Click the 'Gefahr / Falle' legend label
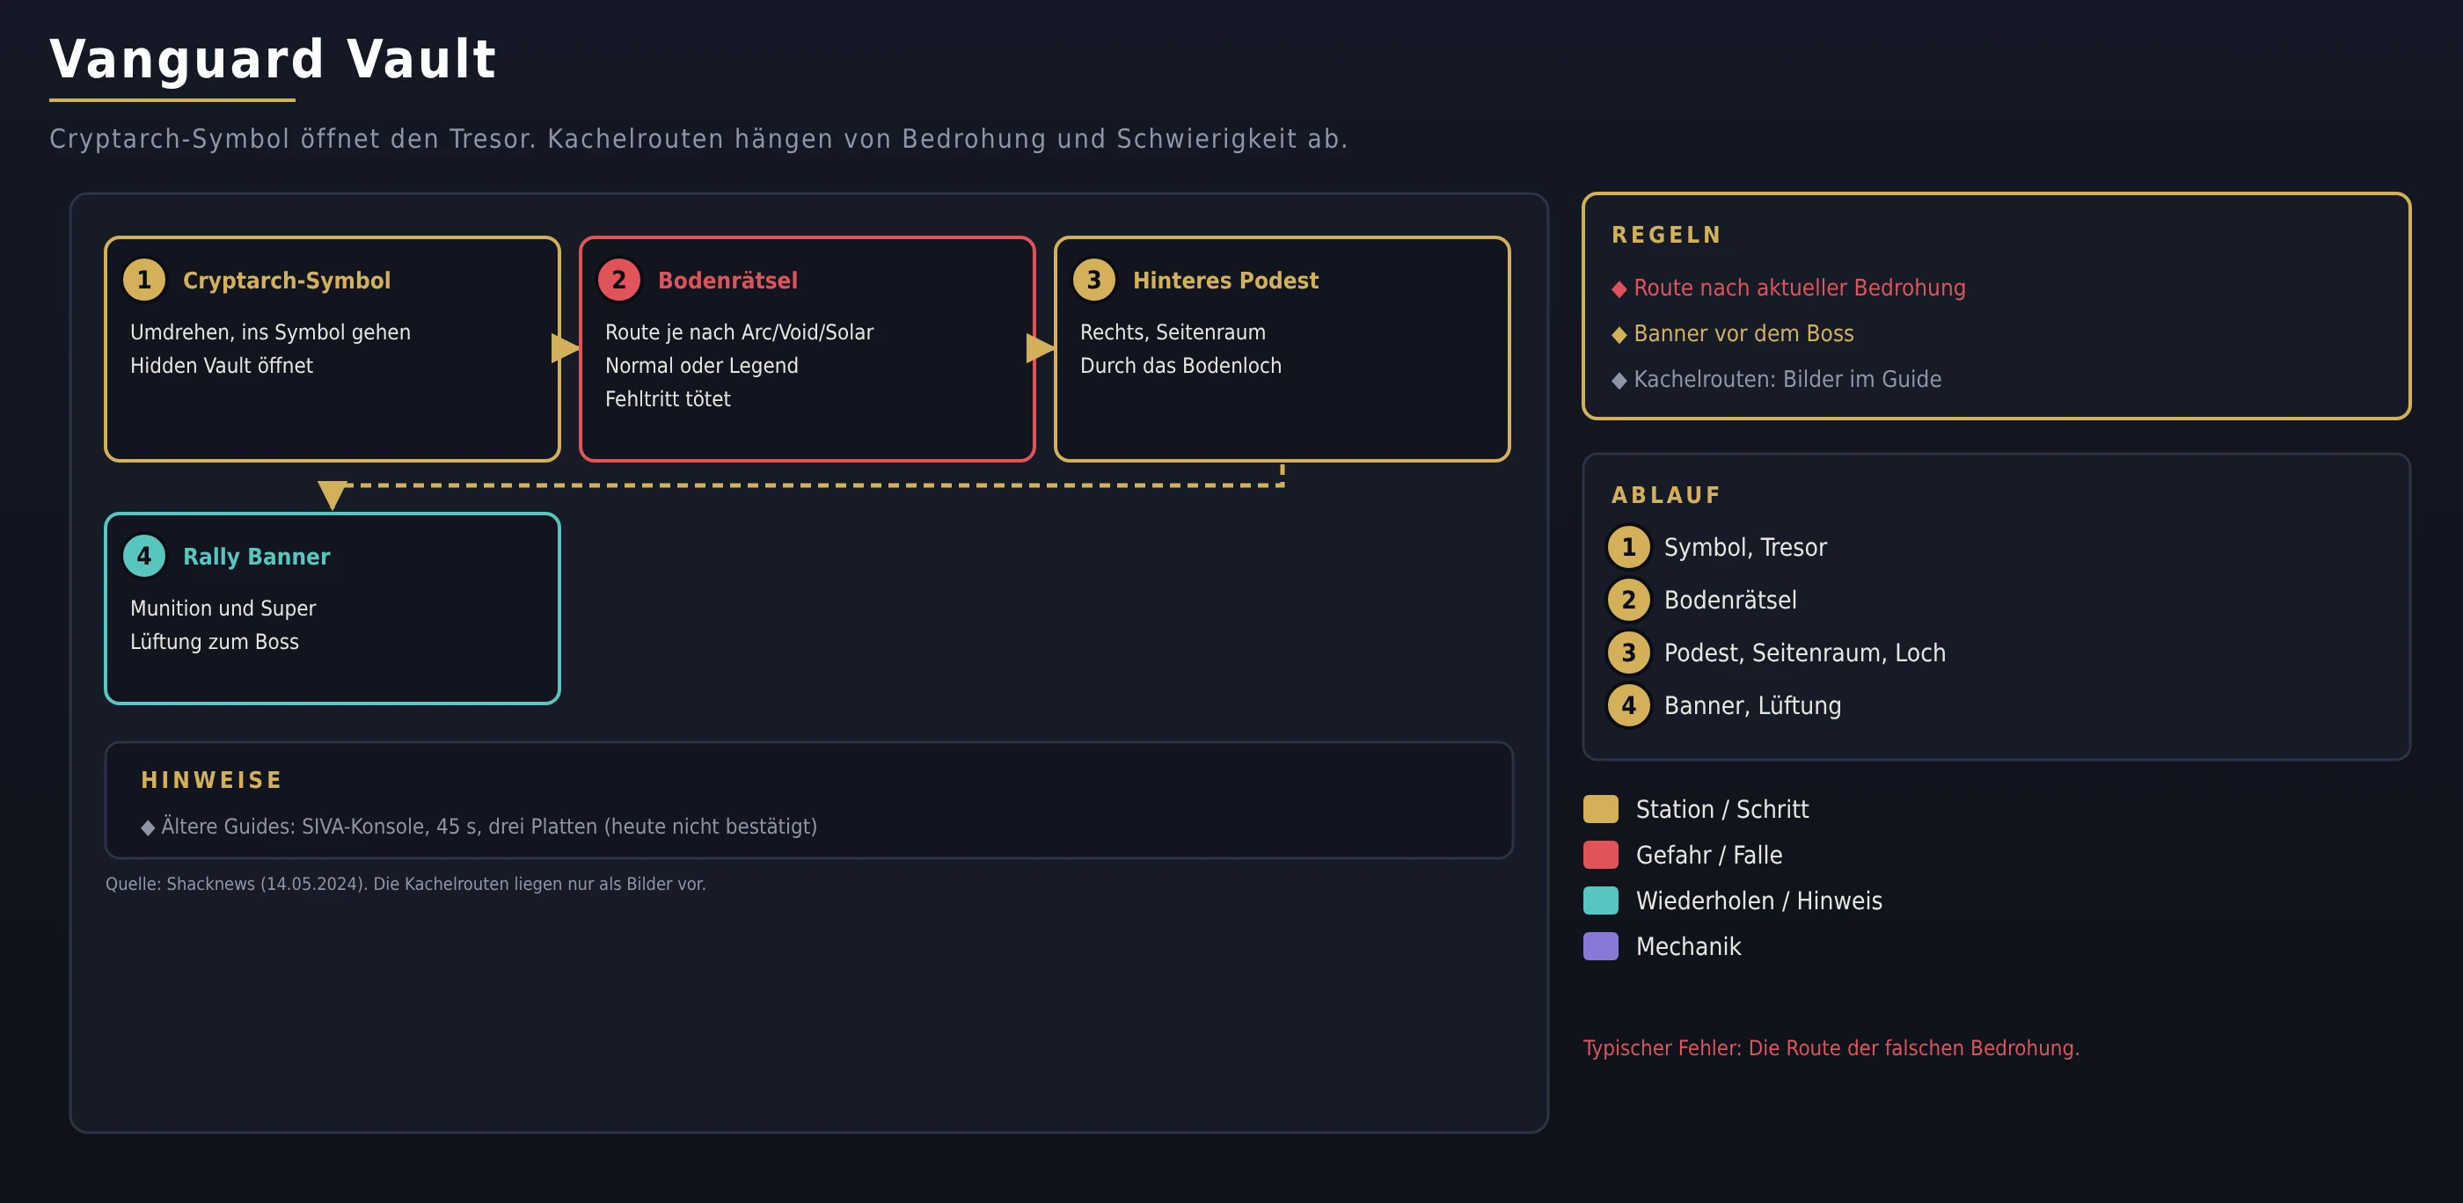Screen dimensions: 2463x1203 [1708, 855]
